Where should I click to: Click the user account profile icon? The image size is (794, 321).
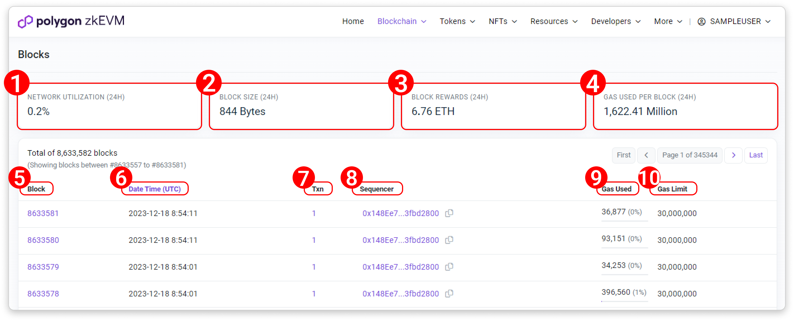[x=701, y=21]
